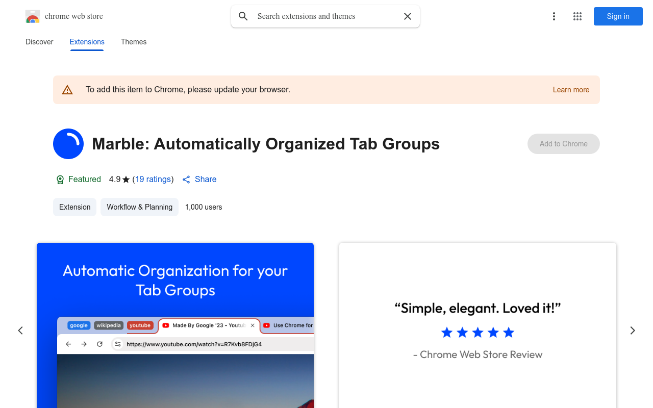Open the Learn more link
Viewport: 653px width, 408px height.
point(571,90)
